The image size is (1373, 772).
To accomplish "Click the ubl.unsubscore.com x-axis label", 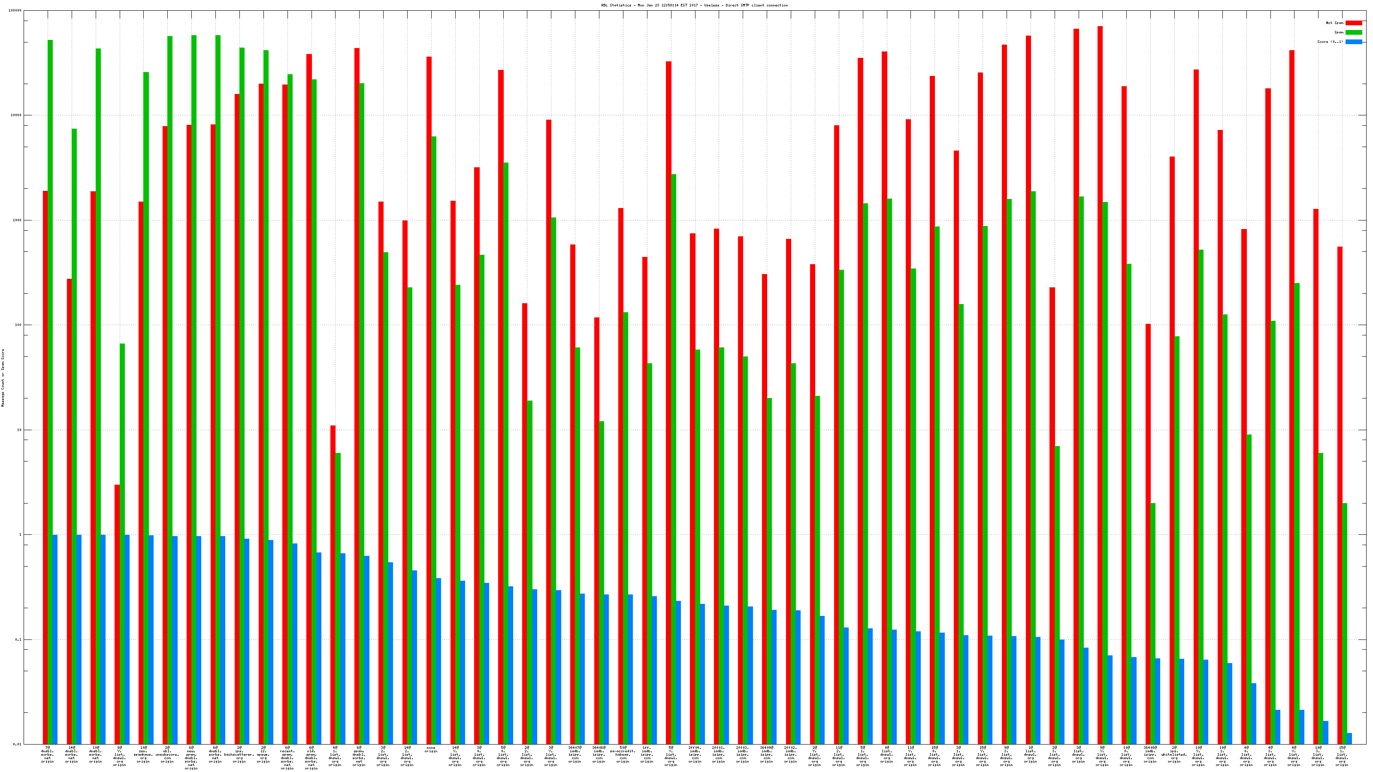I will click(x=167, y=754).
